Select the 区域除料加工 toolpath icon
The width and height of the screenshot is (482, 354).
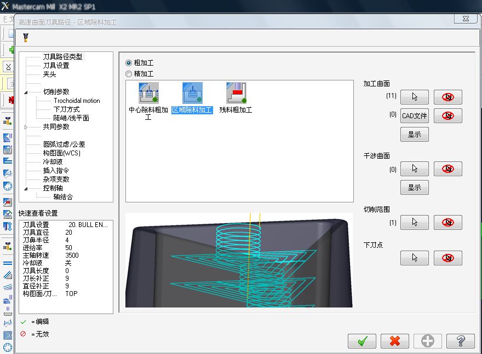point(192,92)
